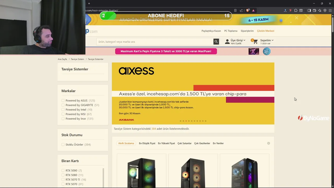Toggle the browser sidebar panel icon
334x188 pixels.
coord(309,10)
